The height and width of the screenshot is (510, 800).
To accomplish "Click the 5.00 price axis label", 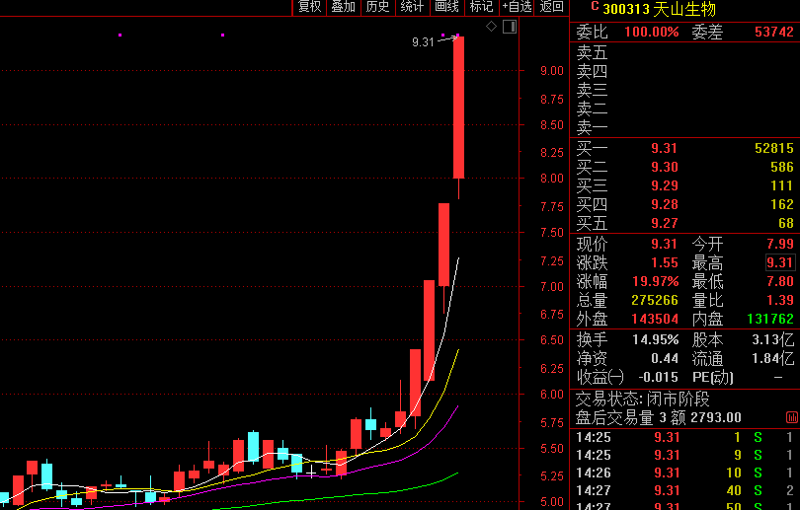I will pos(552,502).
